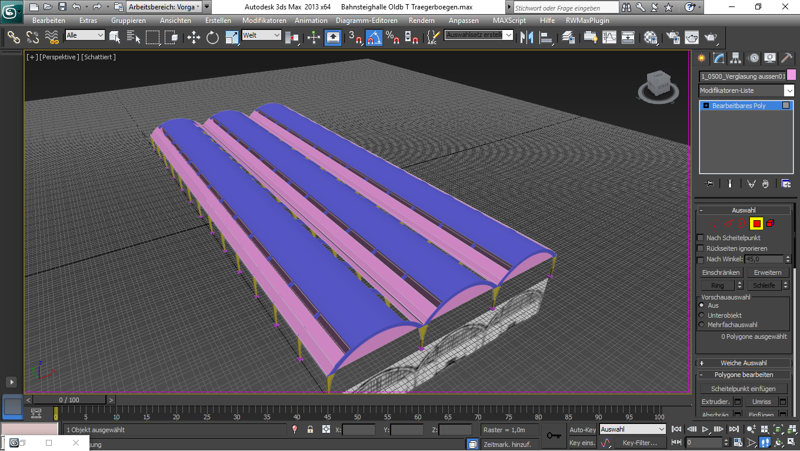Open the Material Editor
Viewport: 800px width, 451px height.
pyautogui.click(x=651, y=38)
